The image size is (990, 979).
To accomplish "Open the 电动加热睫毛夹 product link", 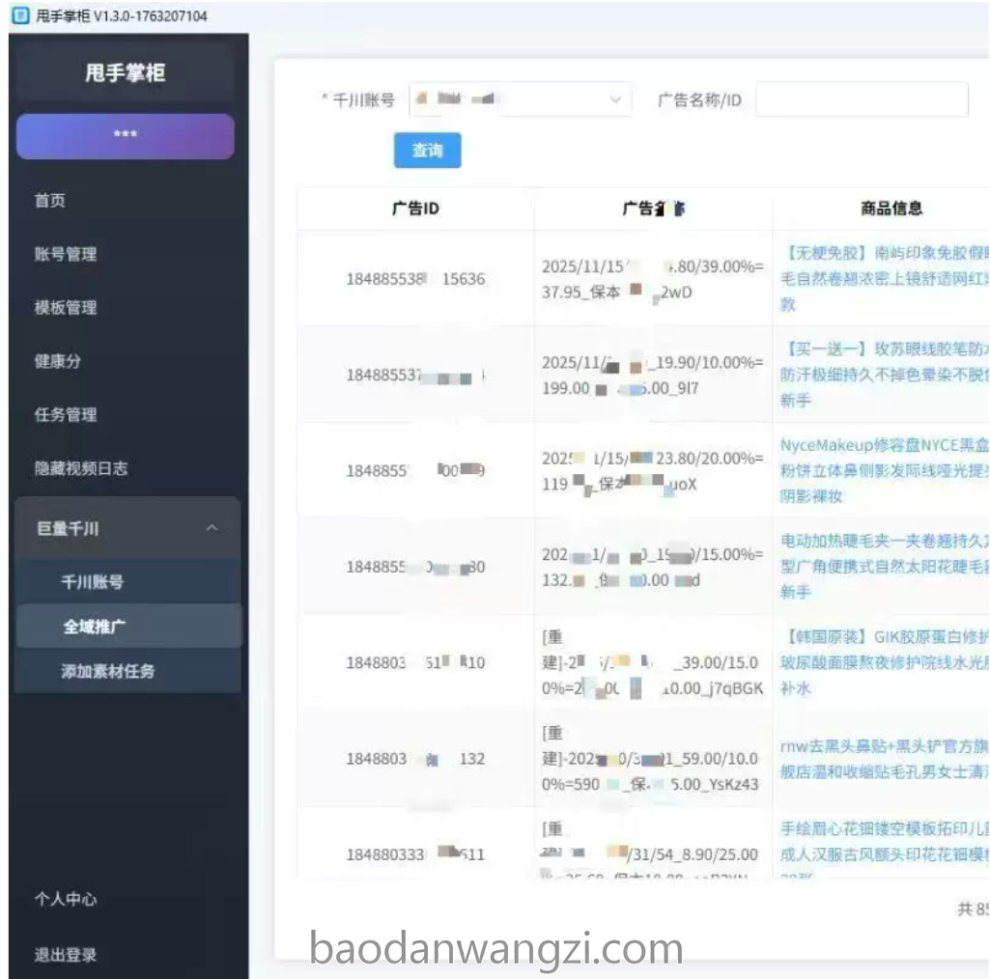I will click(884, 566).
